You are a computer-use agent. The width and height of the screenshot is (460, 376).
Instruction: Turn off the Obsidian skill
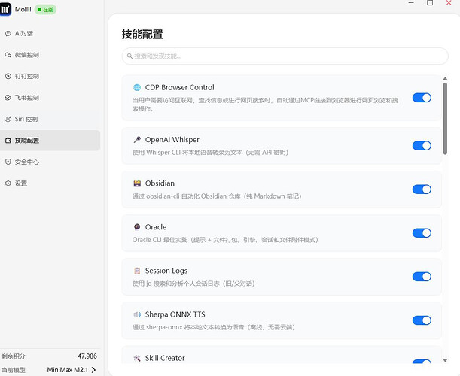(x=422, y=189)
